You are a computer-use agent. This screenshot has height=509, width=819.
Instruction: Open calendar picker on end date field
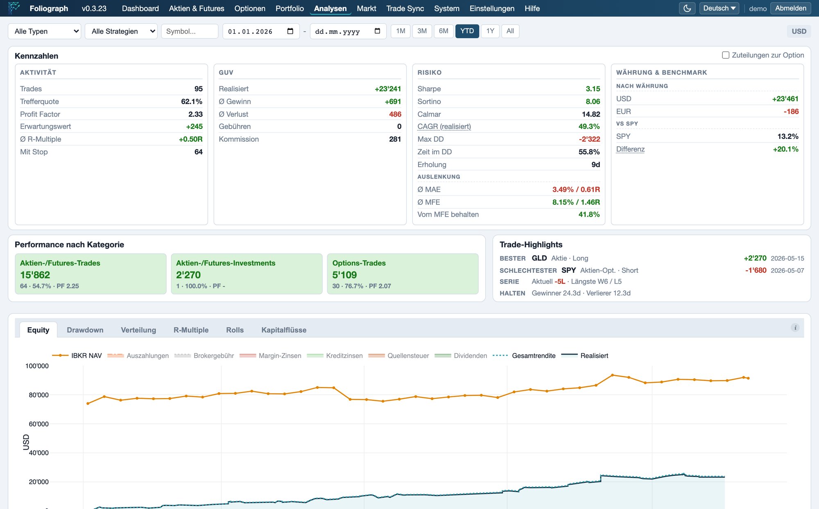(x=378, y=31)
